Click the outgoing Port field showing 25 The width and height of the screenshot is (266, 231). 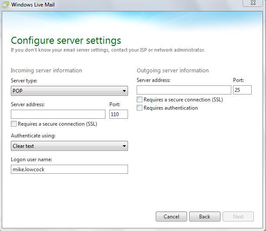(242, 90)
